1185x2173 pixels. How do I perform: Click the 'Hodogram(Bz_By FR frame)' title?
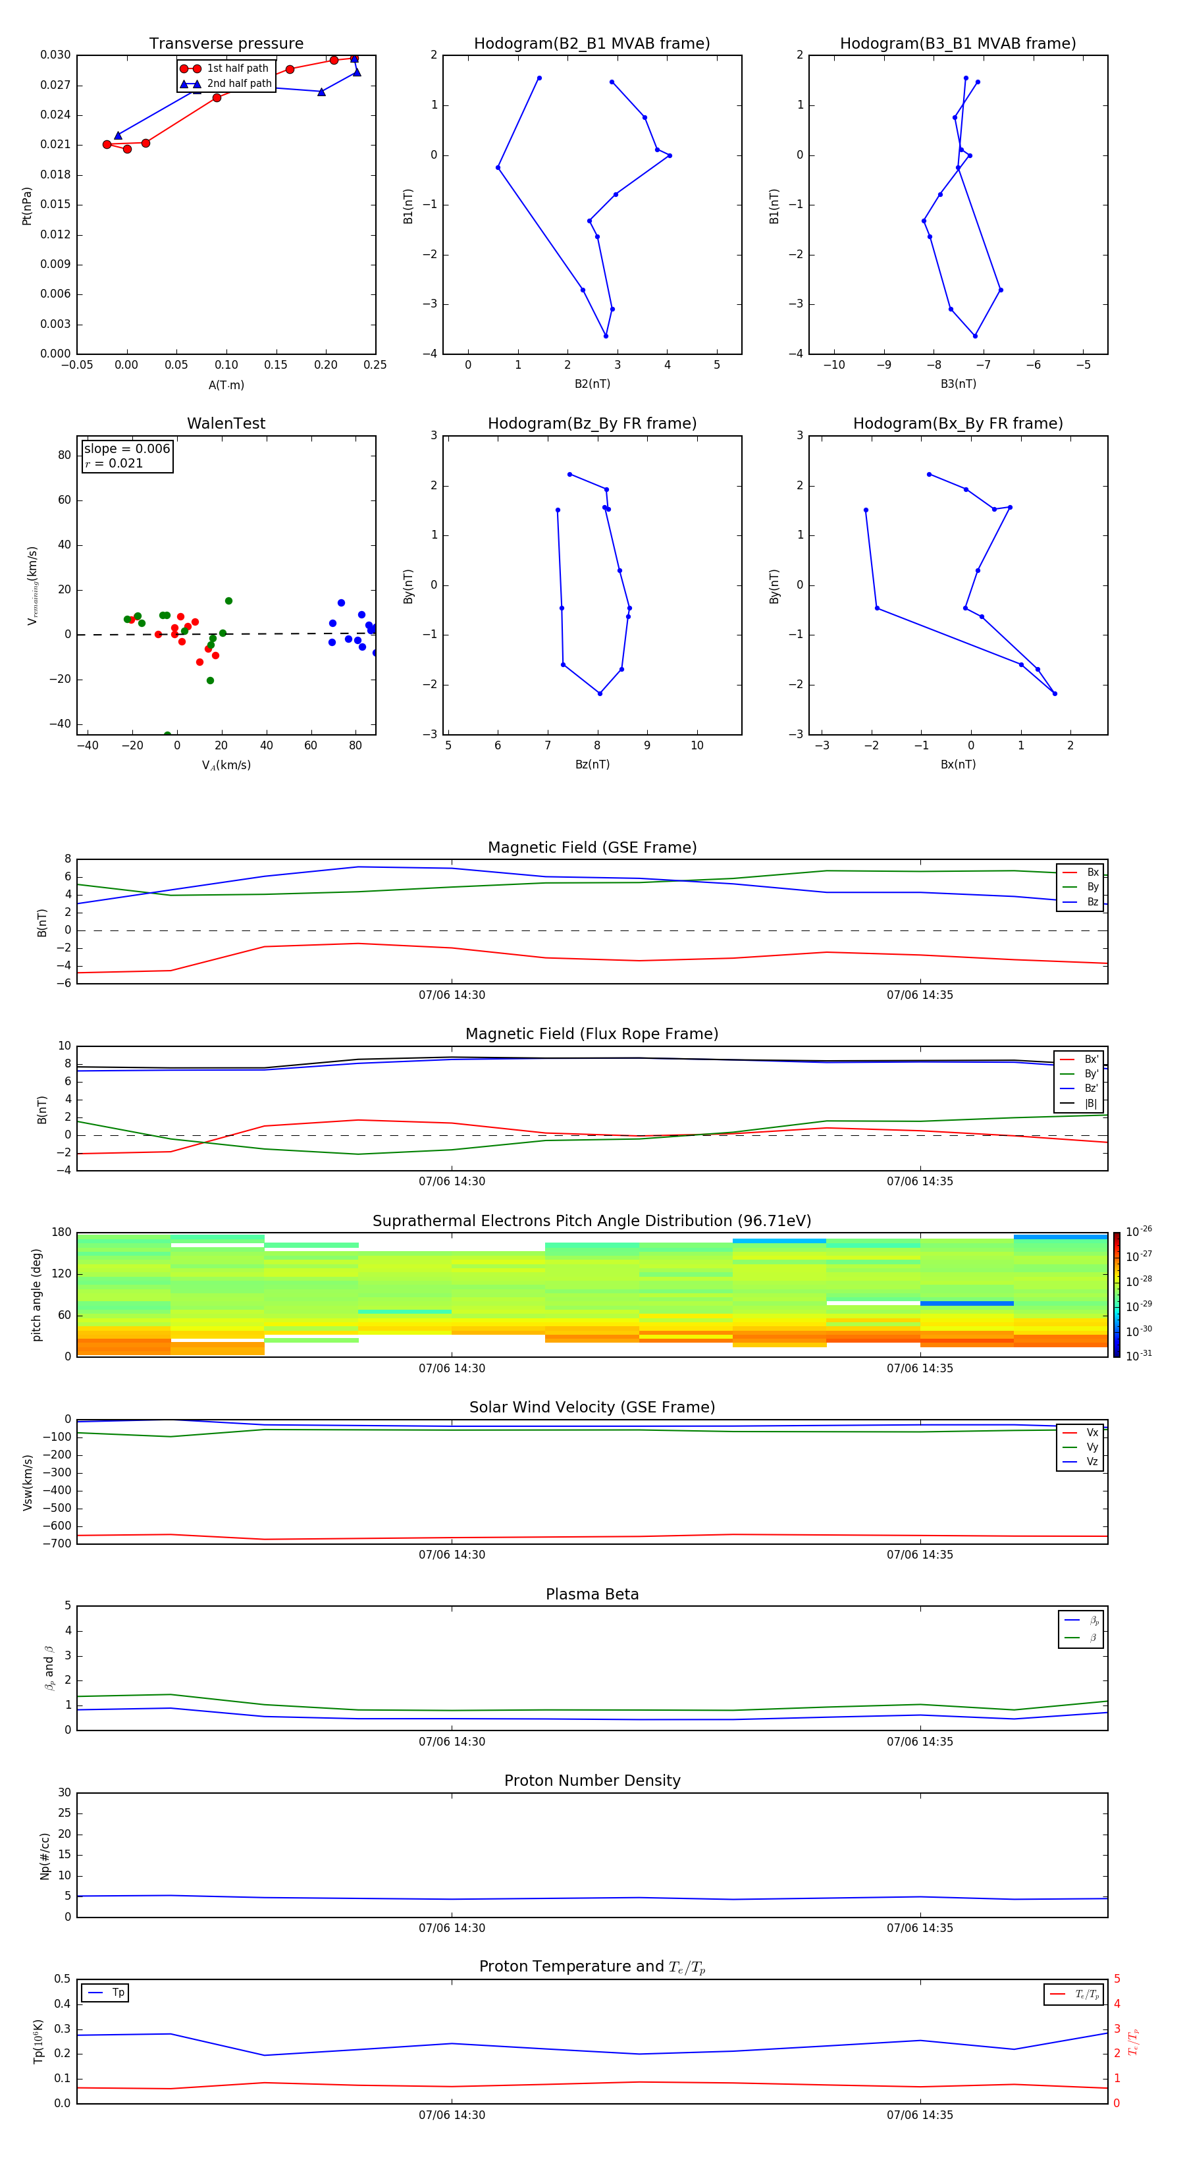point(592,423)
